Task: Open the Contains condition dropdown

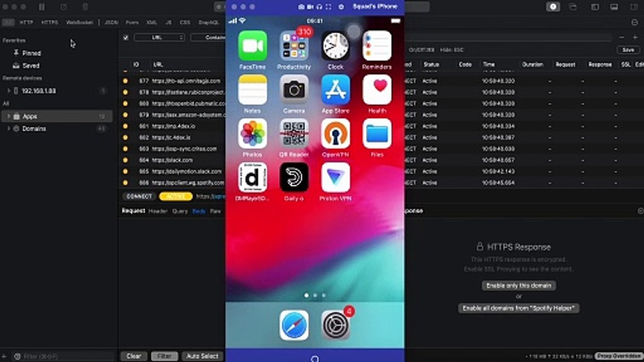Action: pyautogui.click(x=208, y=38)
